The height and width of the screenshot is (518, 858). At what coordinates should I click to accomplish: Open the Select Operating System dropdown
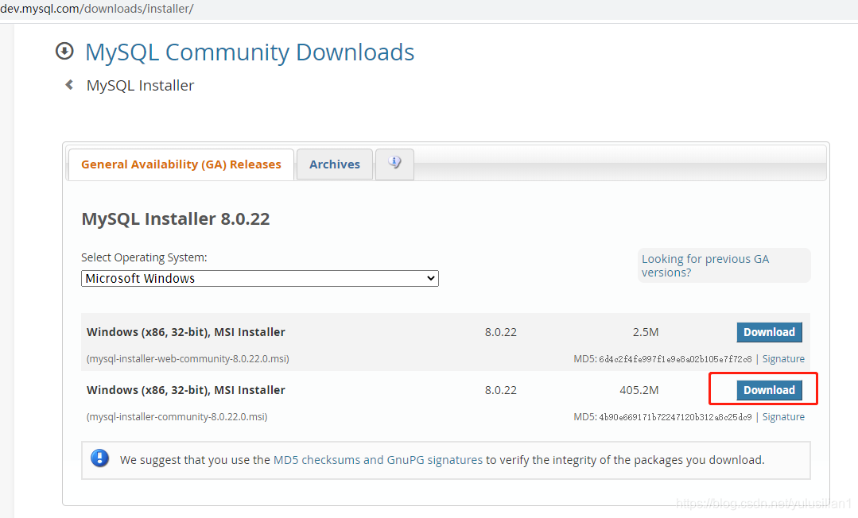260,278
